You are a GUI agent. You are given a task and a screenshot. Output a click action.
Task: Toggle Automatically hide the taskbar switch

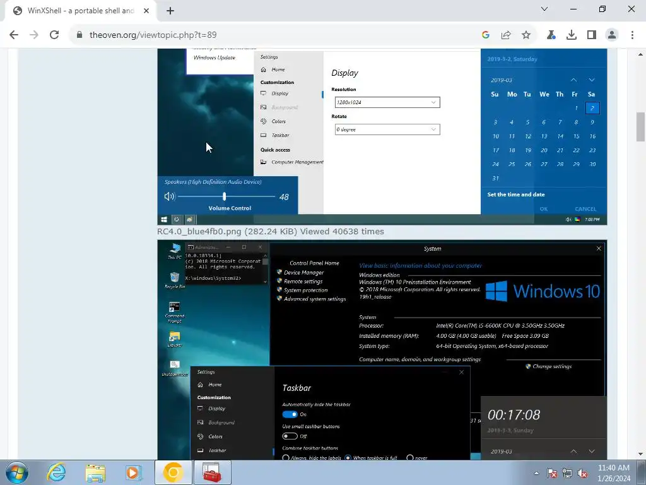(290, 414)
